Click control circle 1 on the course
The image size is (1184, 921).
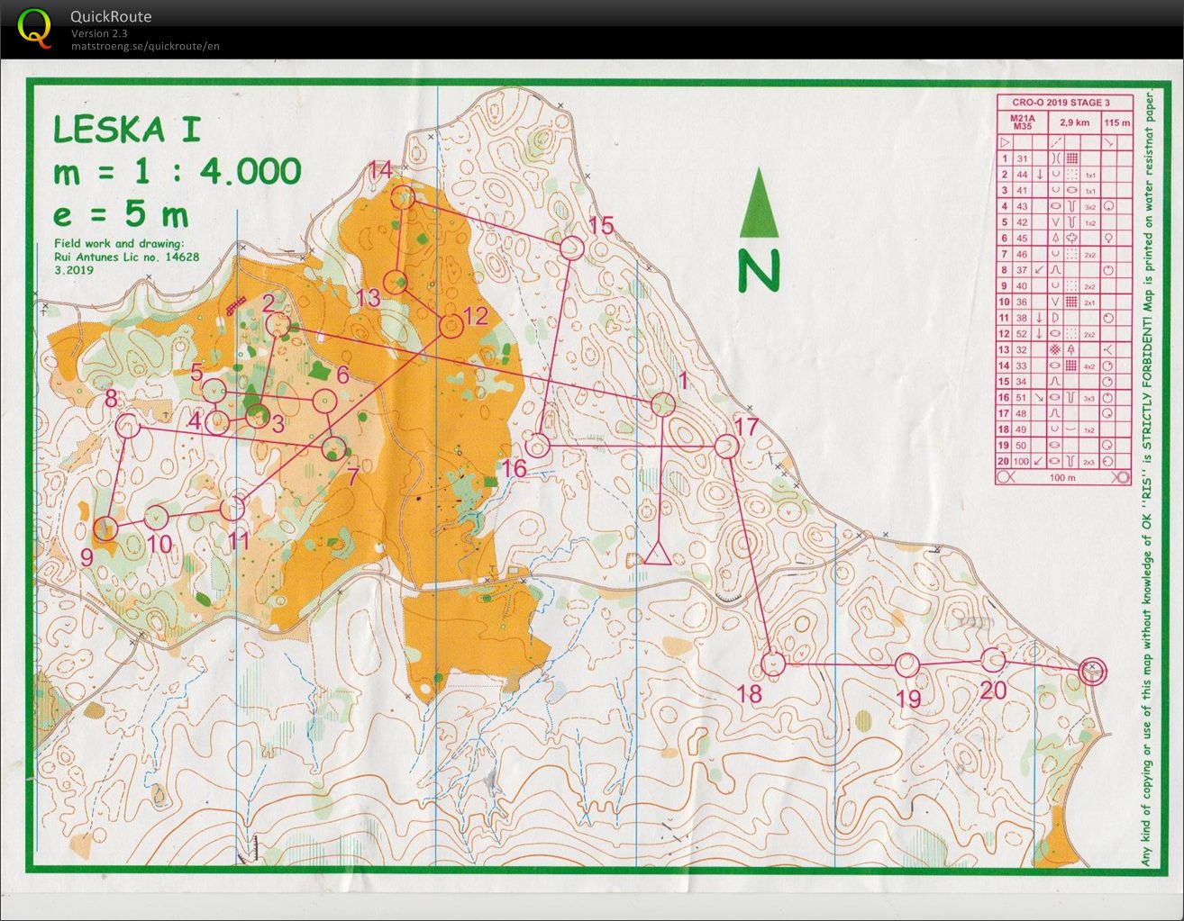[x=662, y=404]
